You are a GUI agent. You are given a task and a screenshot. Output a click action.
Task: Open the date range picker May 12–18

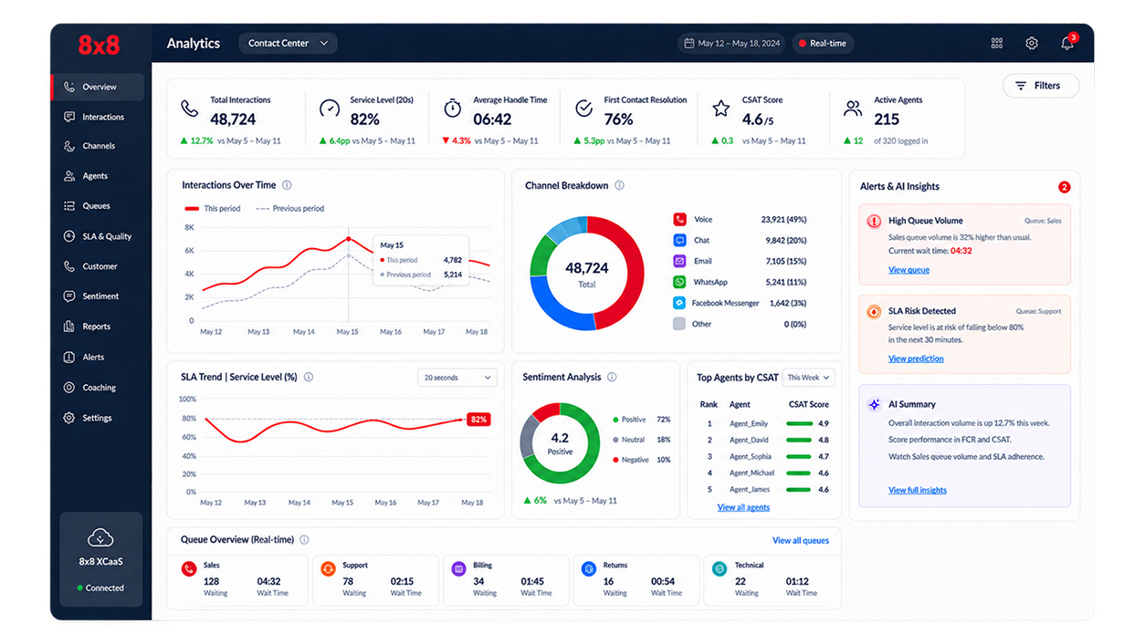(731, 43)
